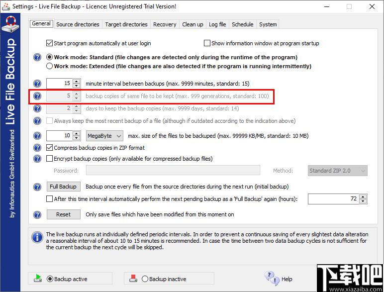
Task: Decrease max file size value
Action: (x=77, y=138)
